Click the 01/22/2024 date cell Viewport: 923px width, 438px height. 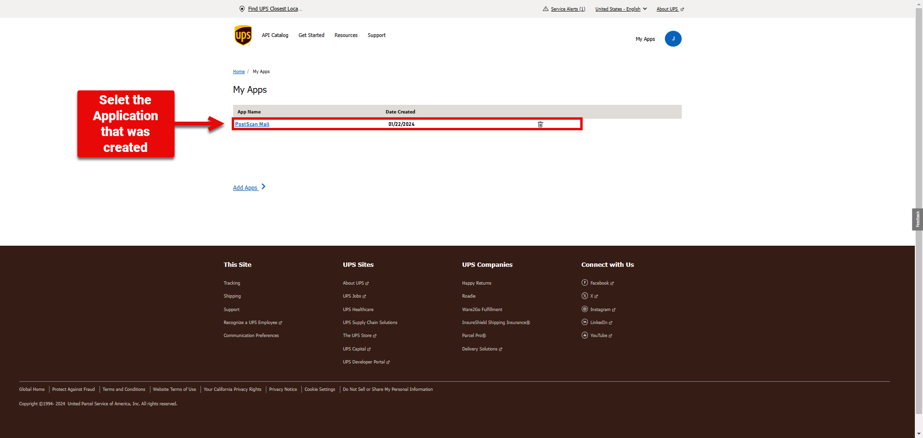401,124
